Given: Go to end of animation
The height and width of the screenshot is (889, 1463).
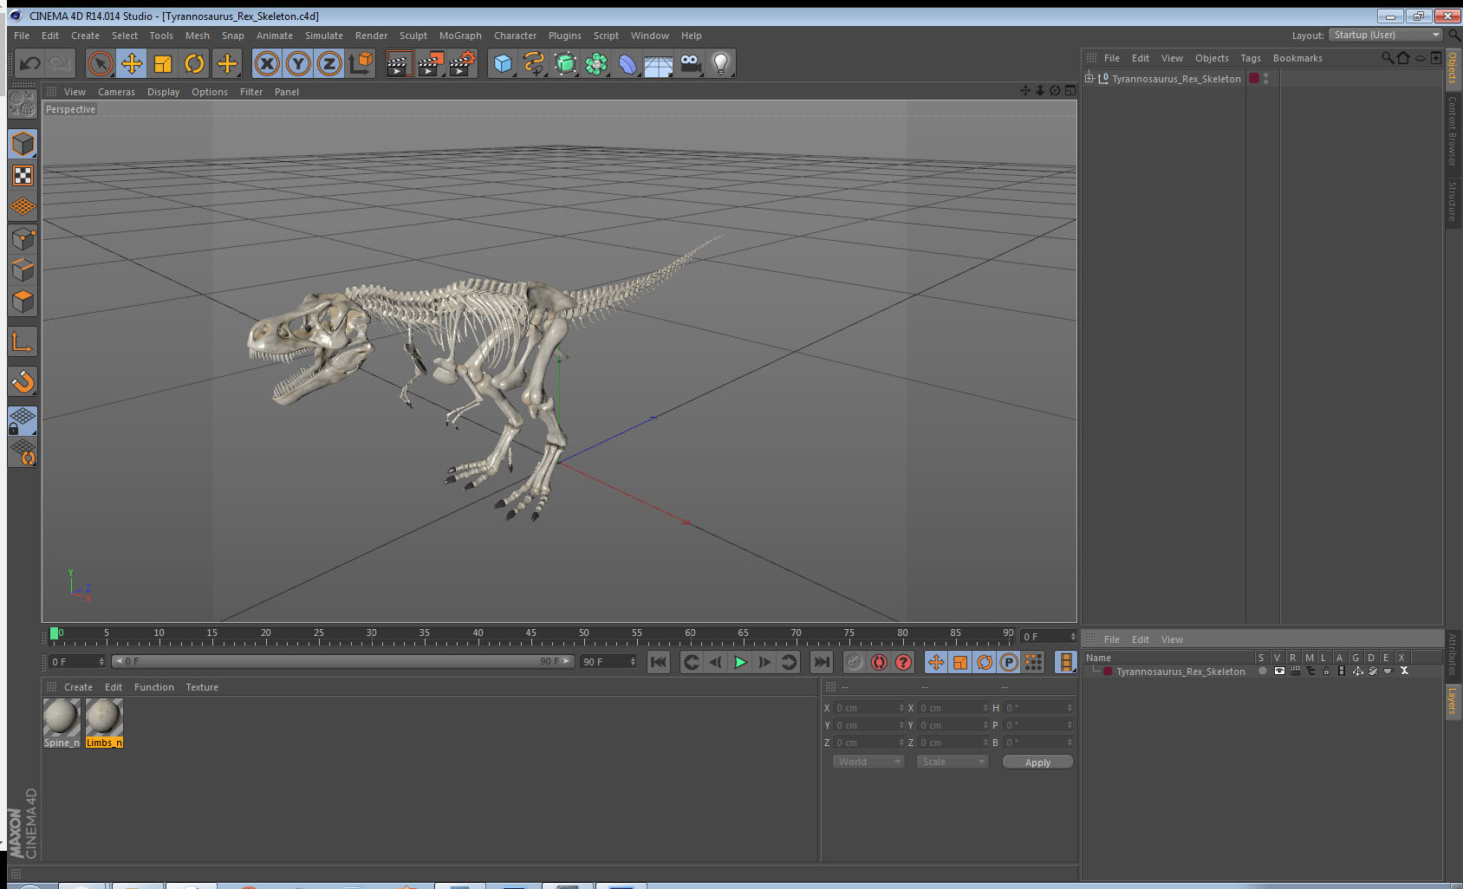Looking at the screenshot, I should (821, 662).
